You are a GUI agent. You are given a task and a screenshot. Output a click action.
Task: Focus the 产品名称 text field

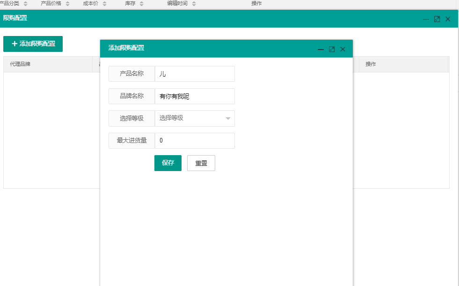pos(195,74)
